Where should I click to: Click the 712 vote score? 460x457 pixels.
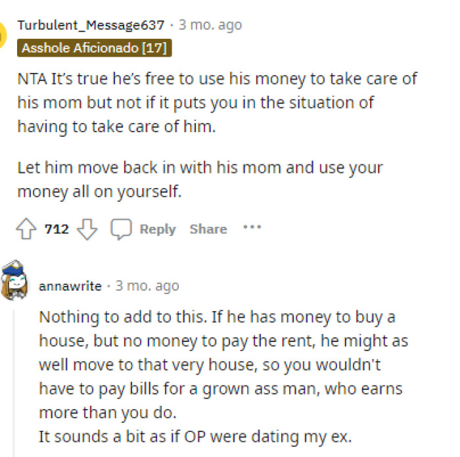click(x=57, y=229)
